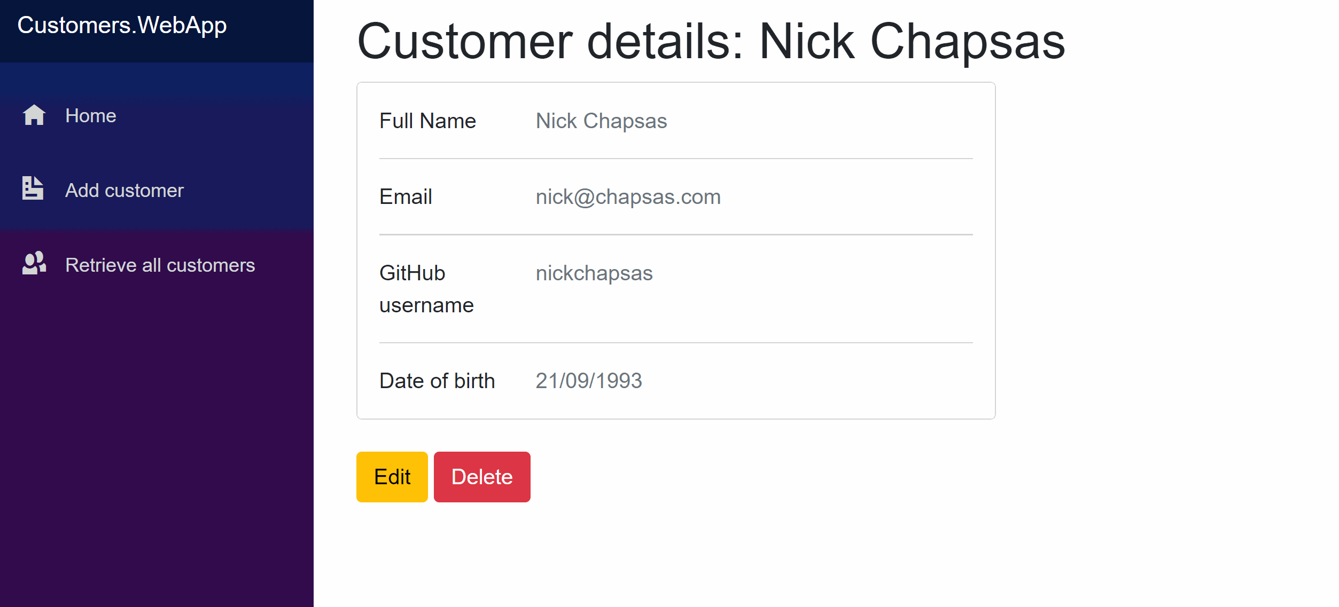
Task: Click the document icon beside Add customer
Action: [33, 188]
